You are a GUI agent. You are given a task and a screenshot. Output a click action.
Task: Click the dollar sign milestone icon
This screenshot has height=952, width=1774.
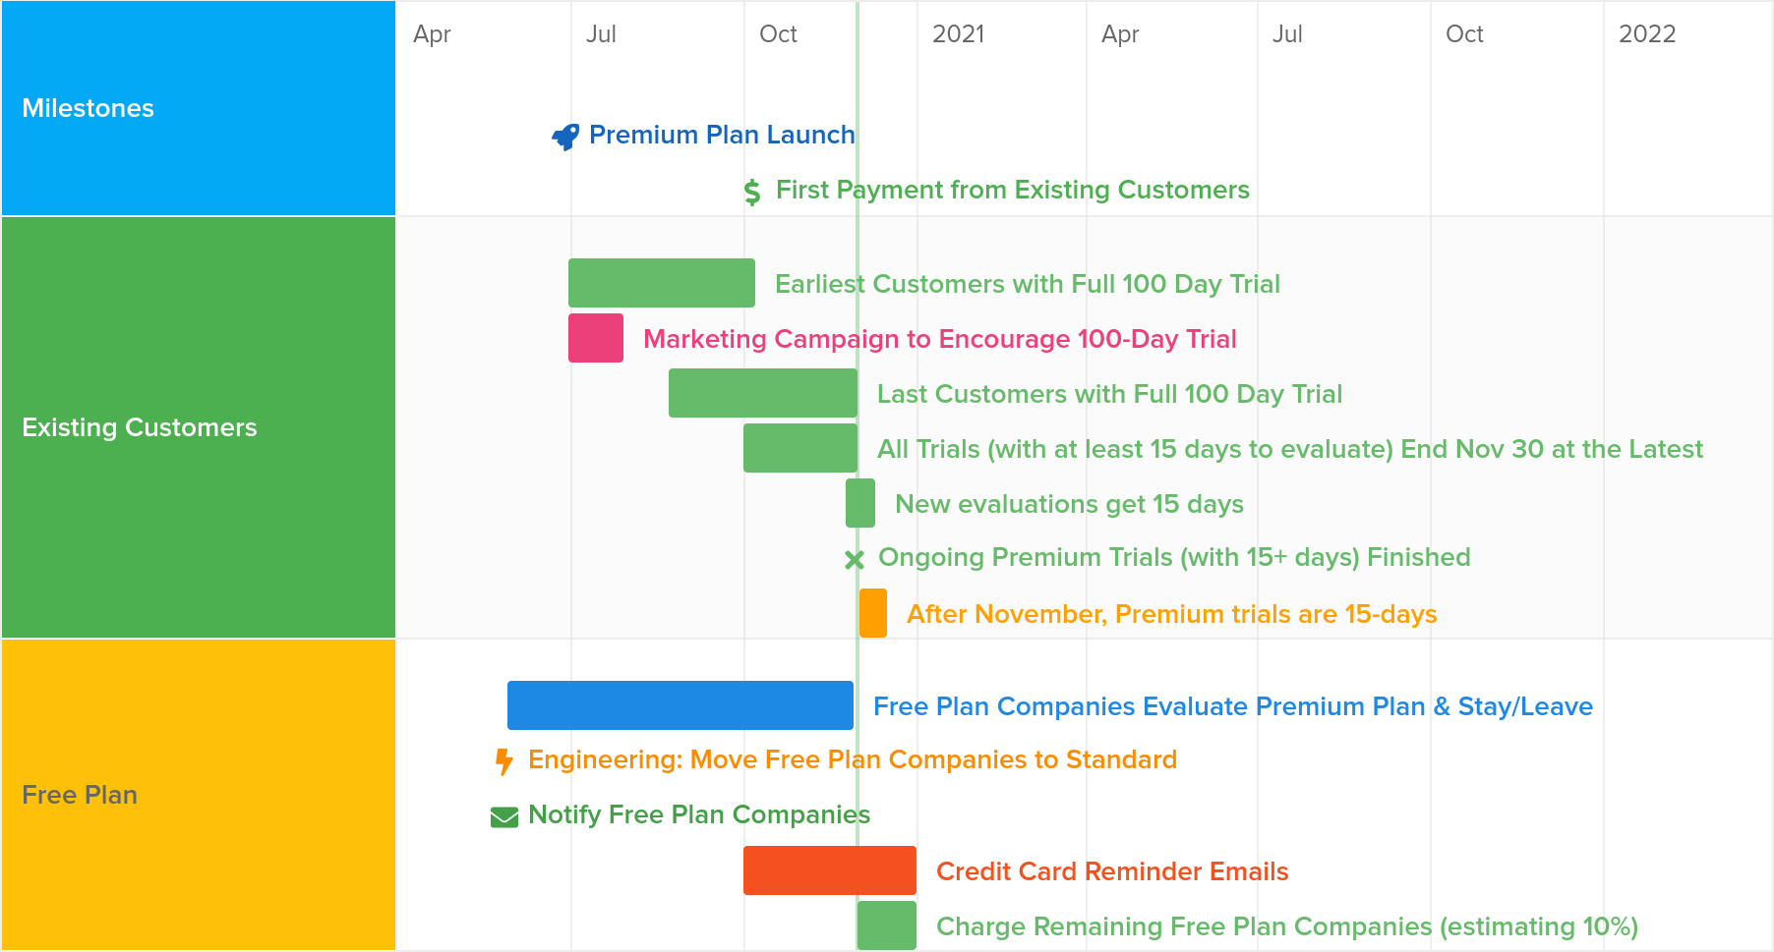click(x=752, y=192)
